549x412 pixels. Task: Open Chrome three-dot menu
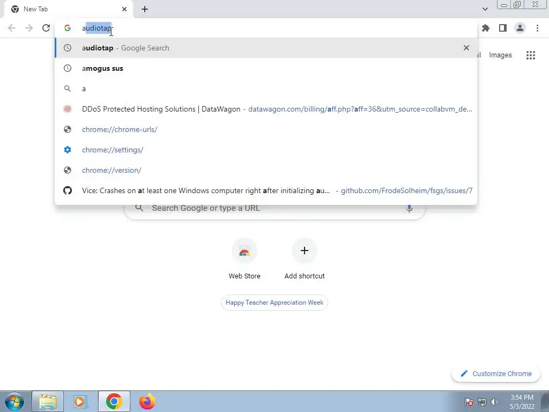point(537,28)
